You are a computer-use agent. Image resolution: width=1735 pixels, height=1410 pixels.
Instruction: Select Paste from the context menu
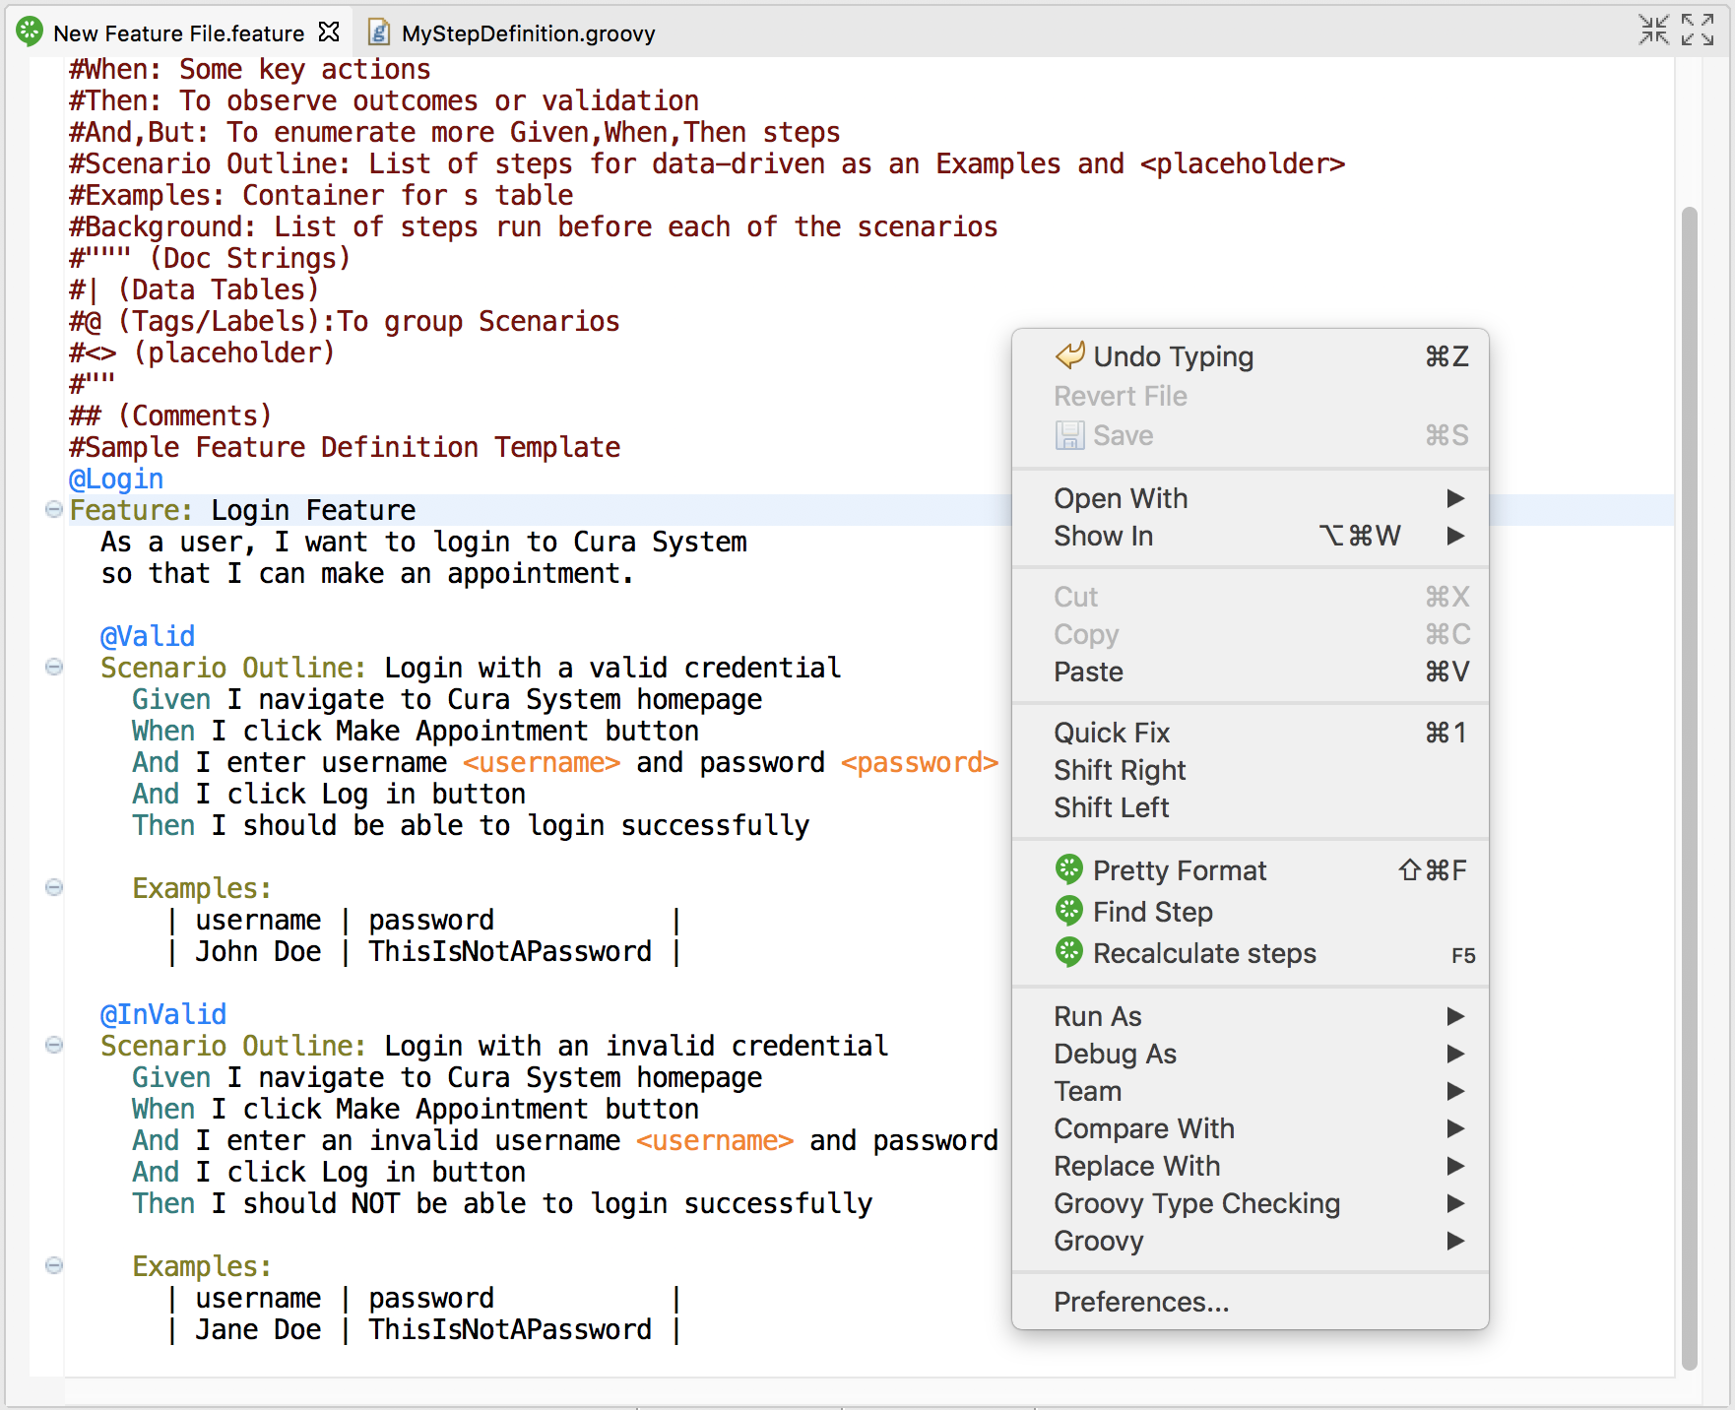point(1088,672)
